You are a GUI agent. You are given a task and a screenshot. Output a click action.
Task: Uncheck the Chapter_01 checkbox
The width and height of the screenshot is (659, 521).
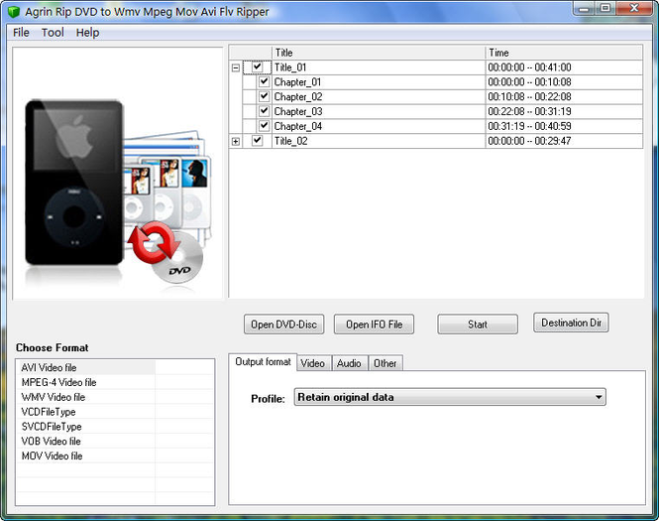pos(264,81)
